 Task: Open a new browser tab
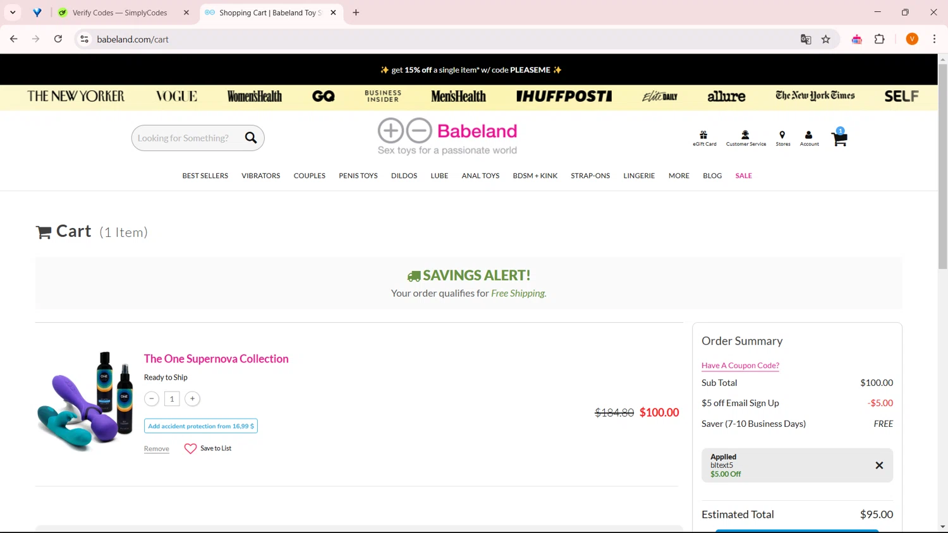coord(356,13)
